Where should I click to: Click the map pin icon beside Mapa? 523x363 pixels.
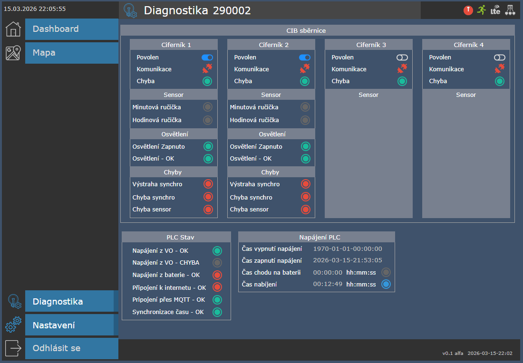[x=13, y=53]
